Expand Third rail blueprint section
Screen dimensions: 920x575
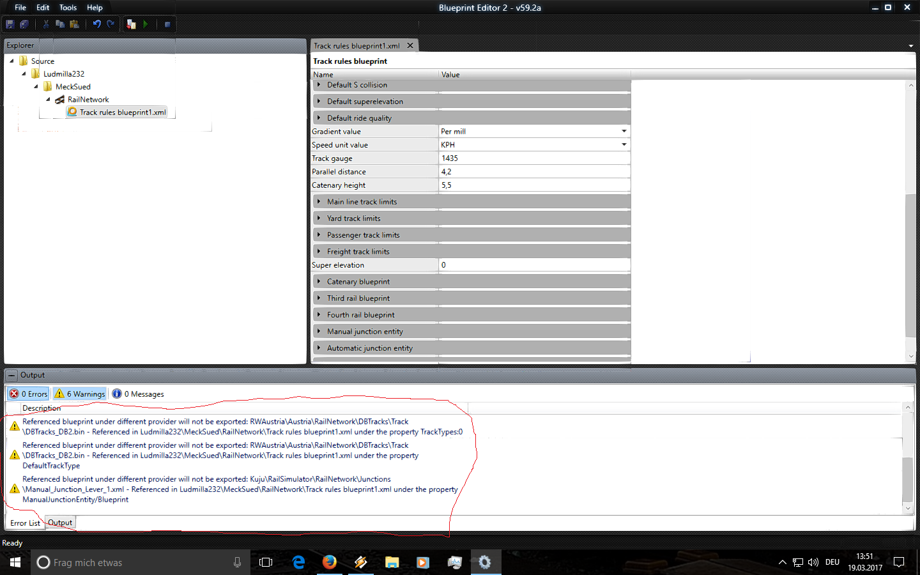click(x=319, y=298)
